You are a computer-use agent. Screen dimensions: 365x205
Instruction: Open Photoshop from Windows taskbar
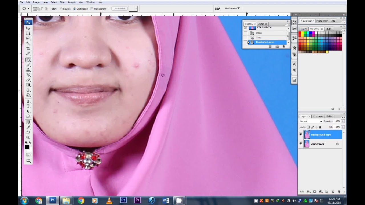point(52,200)
